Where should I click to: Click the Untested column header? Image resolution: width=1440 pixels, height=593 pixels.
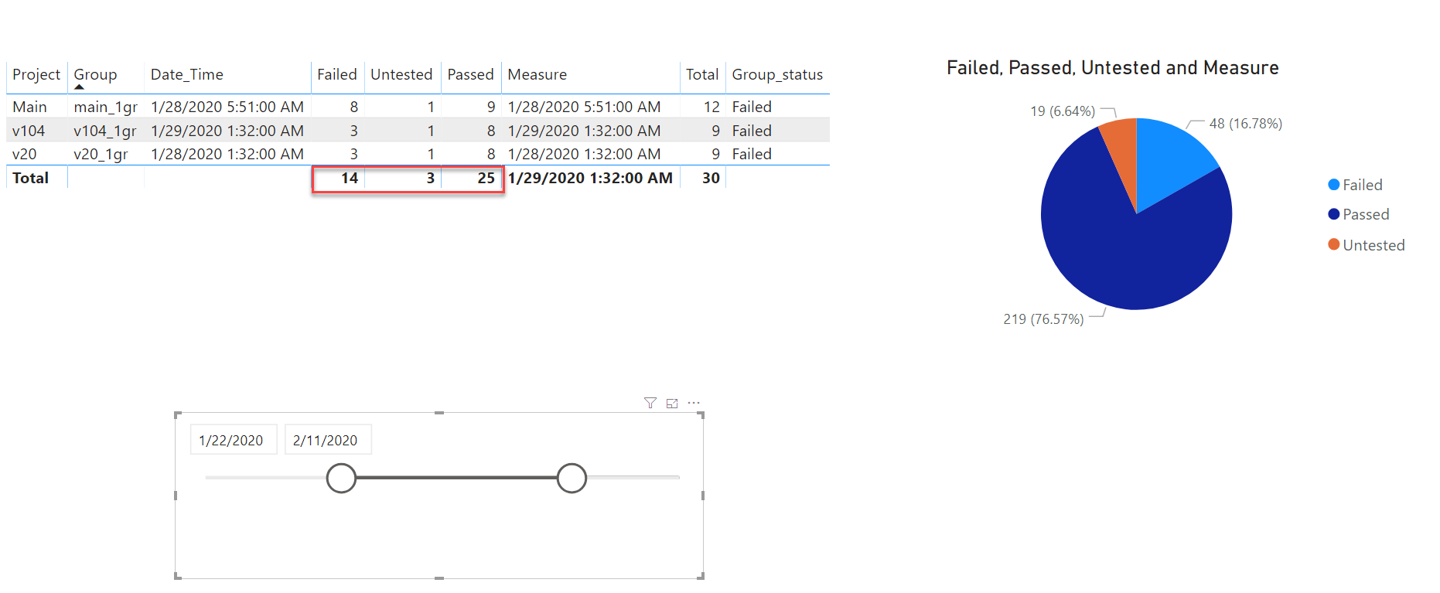pos(401,74)
